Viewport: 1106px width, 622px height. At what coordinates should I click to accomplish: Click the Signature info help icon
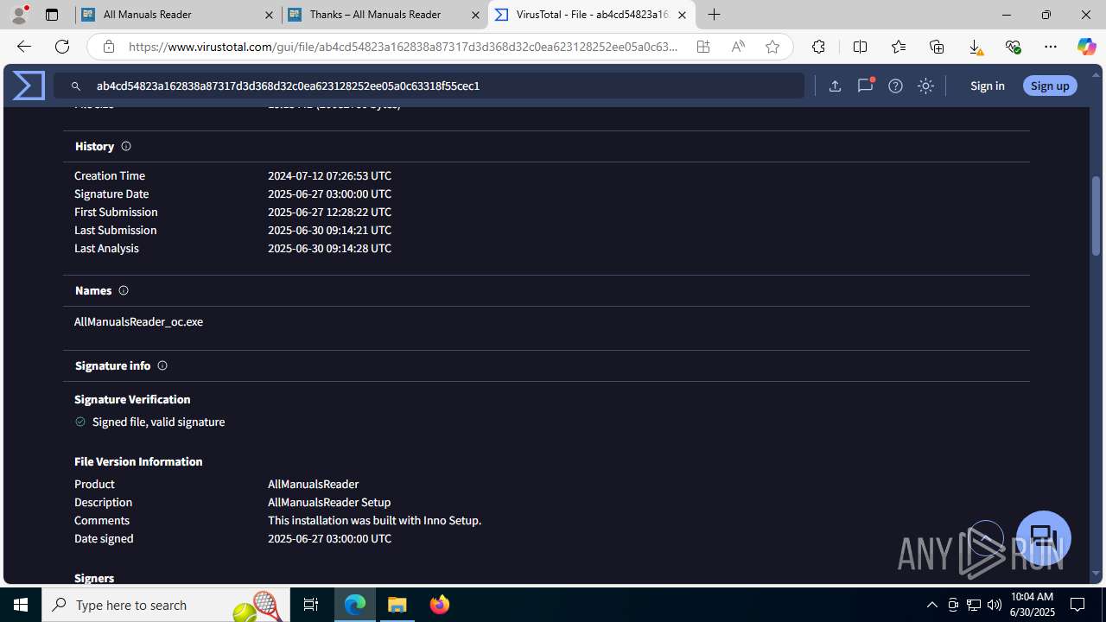coord(162,365)
